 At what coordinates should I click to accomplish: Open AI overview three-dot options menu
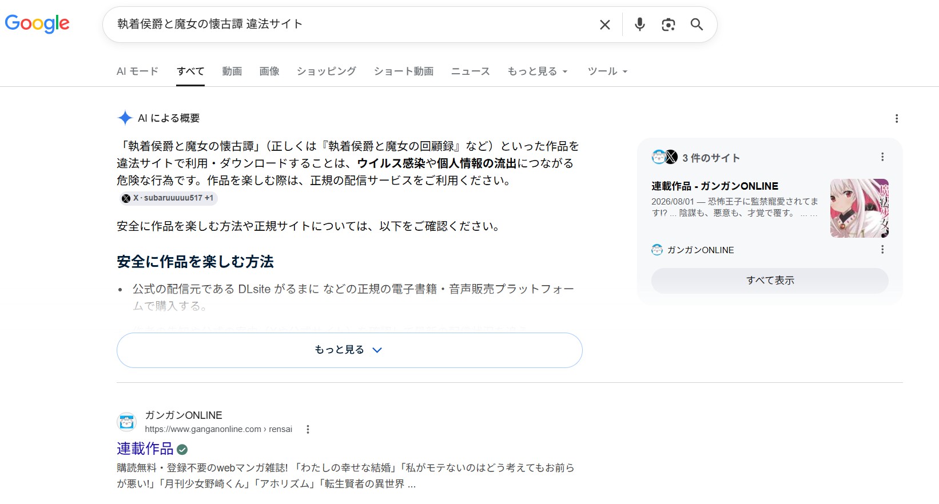897,118
